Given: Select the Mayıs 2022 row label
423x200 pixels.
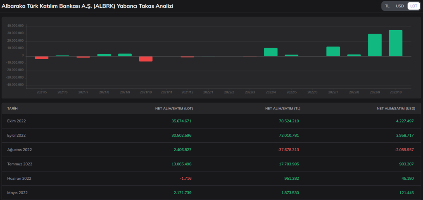Looking at the screenshot, I should [x=17, y=193].
